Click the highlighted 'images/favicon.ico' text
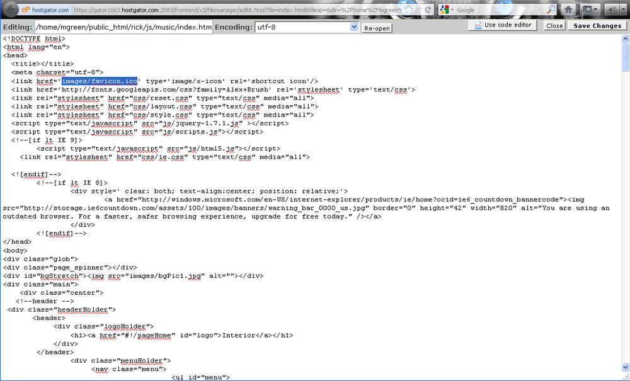 point(100,81)
